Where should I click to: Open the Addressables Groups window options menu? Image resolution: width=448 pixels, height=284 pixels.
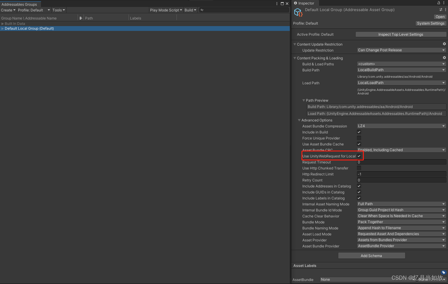click(277, 4)
